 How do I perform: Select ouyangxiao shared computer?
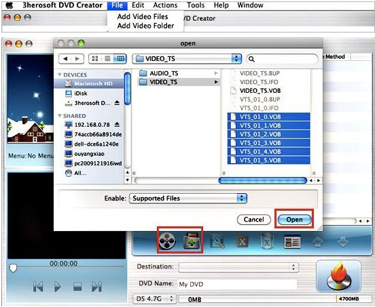(89, 154)
